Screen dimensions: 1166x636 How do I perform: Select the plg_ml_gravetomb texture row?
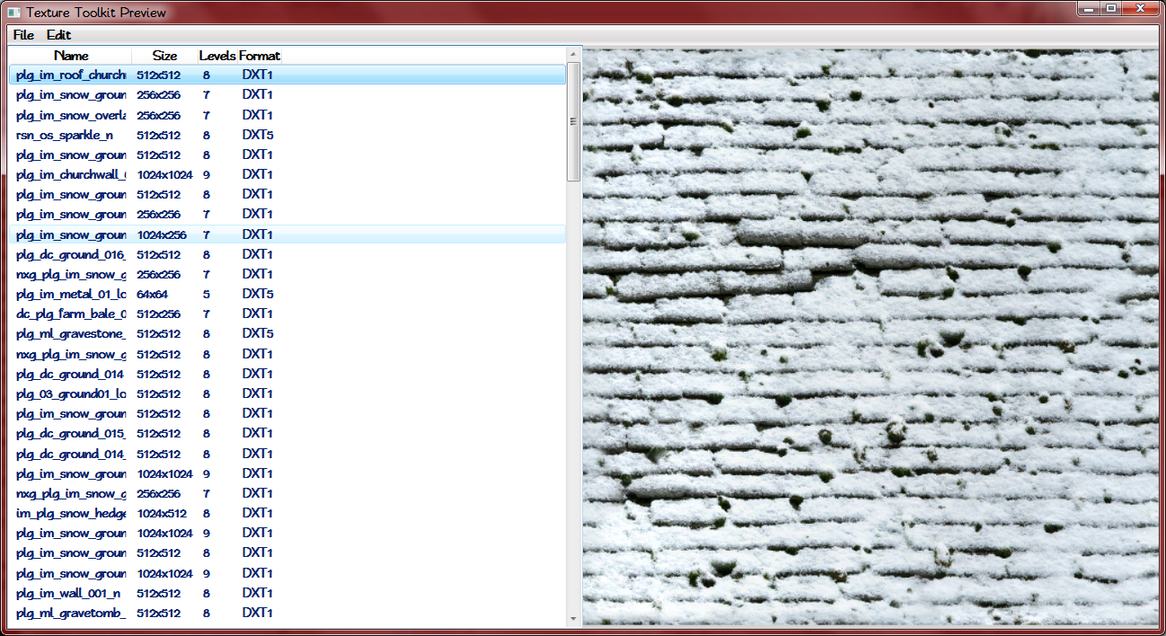(71, 614)
